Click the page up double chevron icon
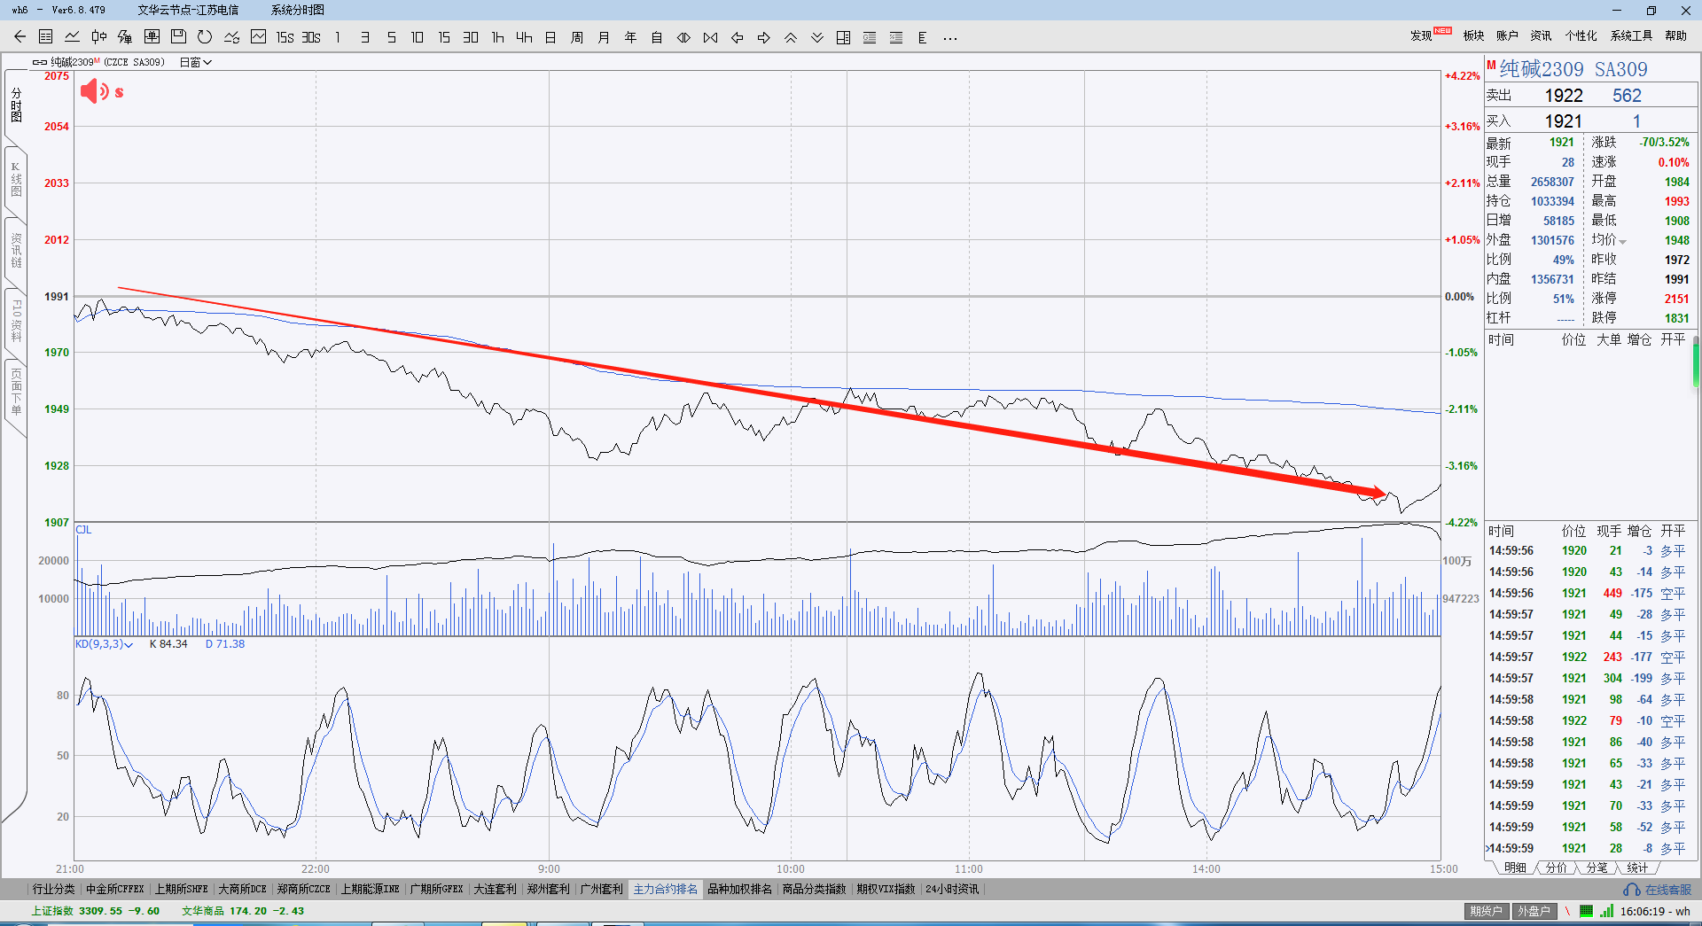This screenshot has width=1702, height=926. pyautogui.click(x=790, y=37)
